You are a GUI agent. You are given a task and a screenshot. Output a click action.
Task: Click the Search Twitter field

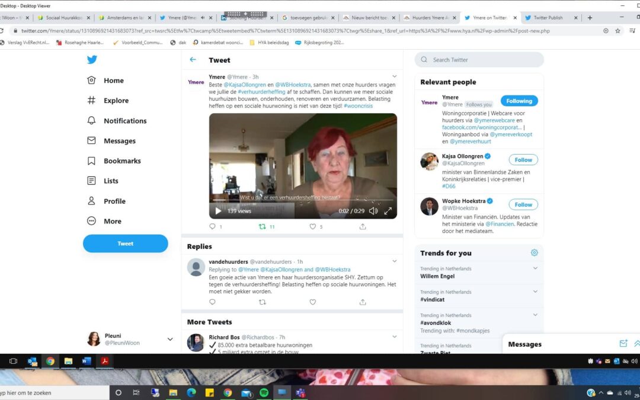(479, 60)
